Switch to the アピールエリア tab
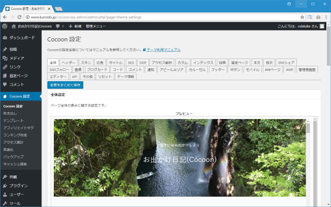The width and height of the screenshot is (331, 207). click(171, 69)
